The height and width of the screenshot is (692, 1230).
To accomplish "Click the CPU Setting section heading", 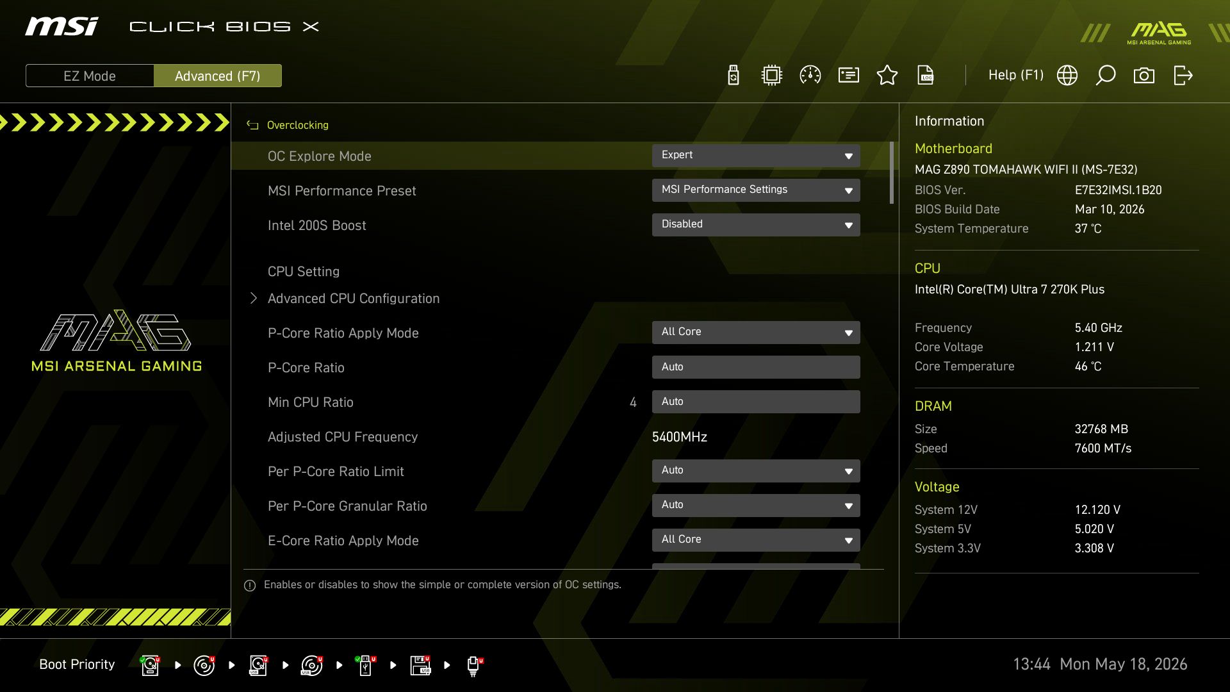I will (x=303, y=272).
